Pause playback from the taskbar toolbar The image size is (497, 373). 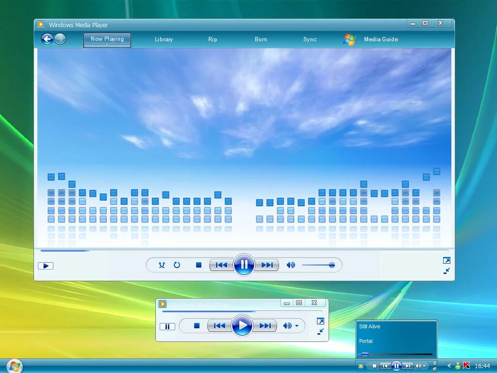pos(397,366)
